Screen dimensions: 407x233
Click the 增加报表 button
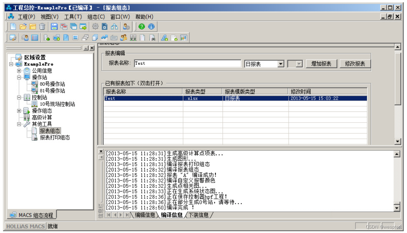click(x=321, y=64)
